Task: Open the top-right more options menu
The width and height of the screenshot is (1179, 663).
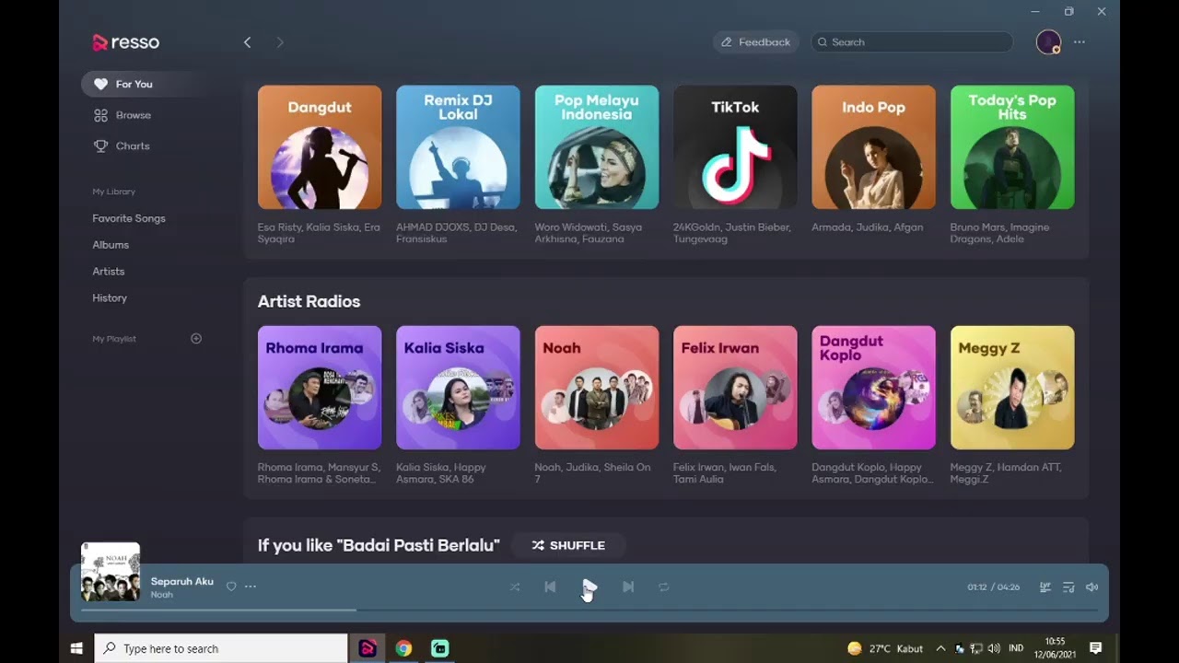Action: 1080,42
